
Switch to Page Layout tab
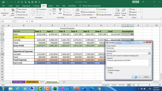tap(26, 6)
